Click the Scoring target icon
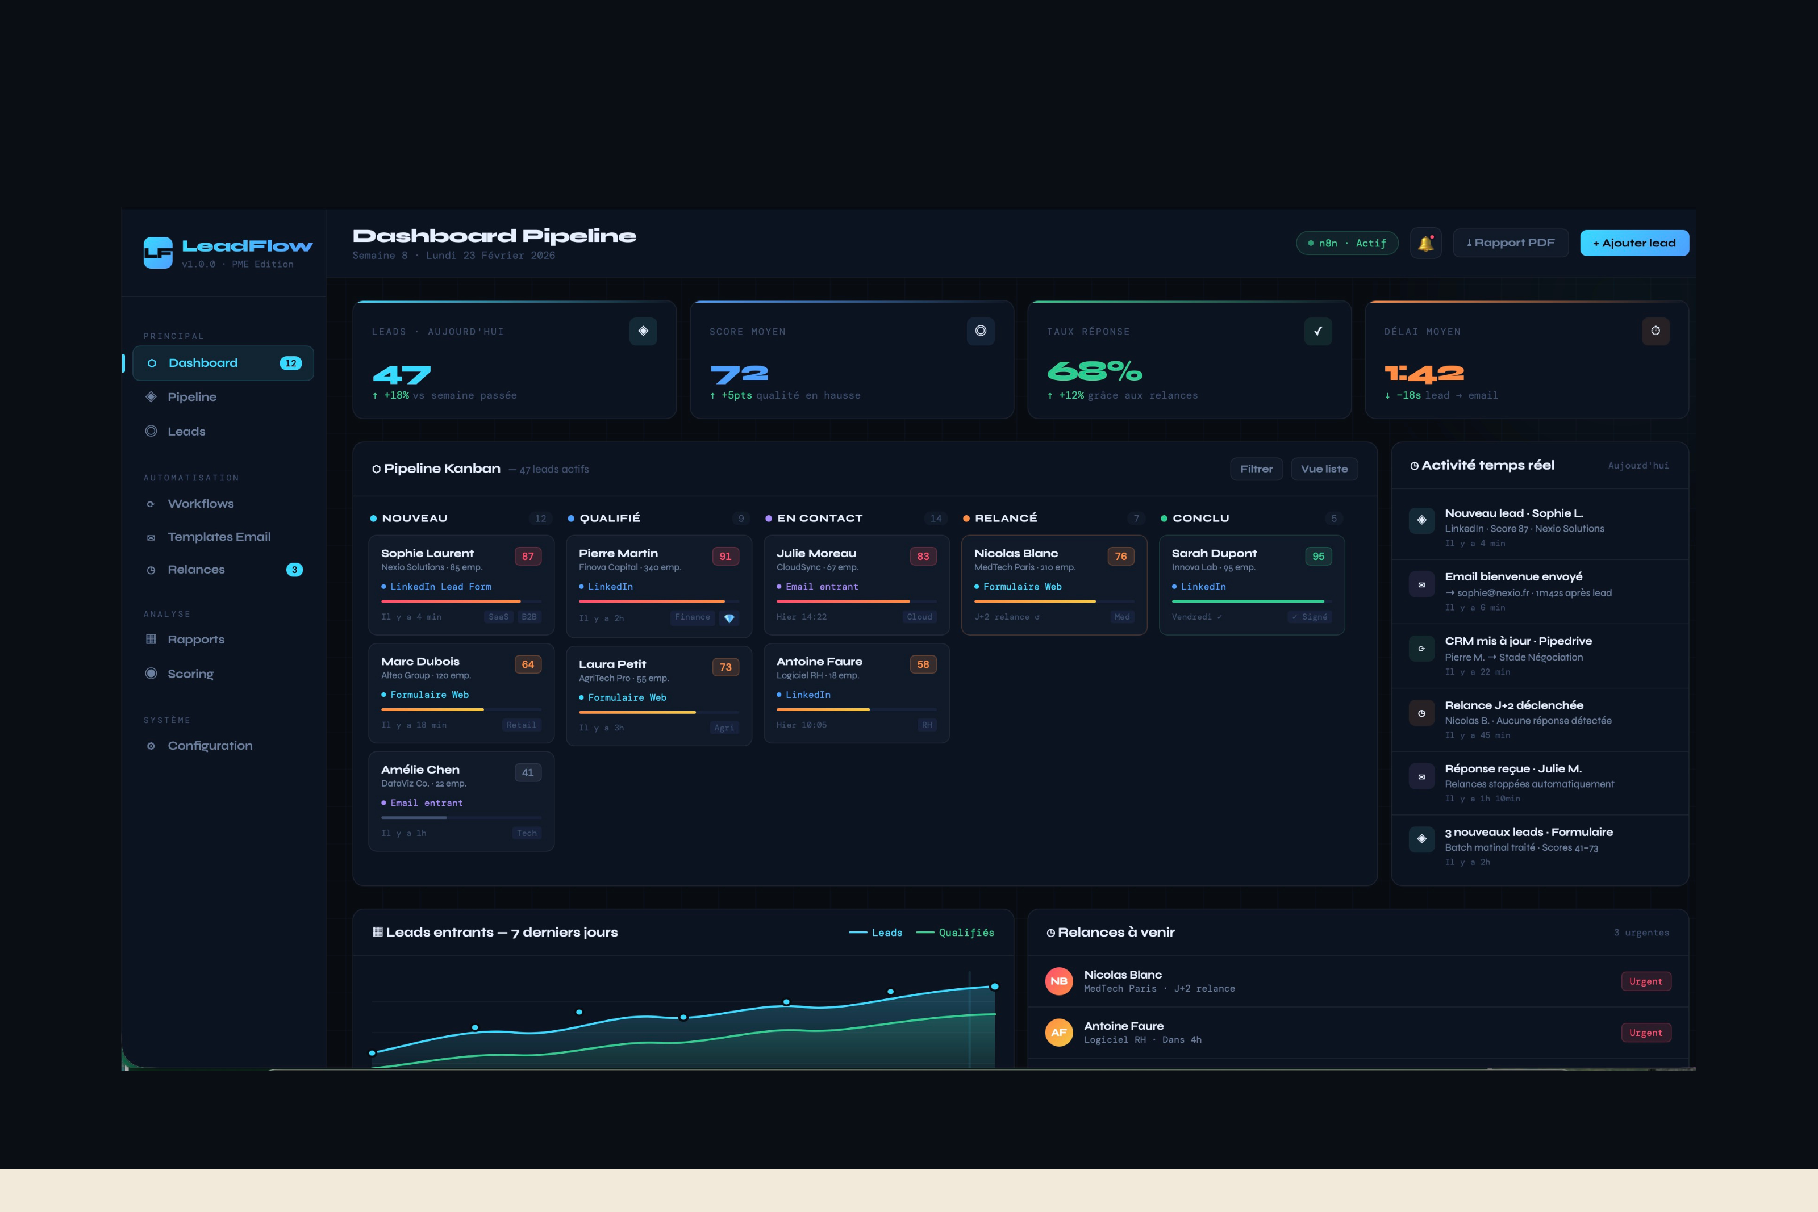The height and width of the screenshot is (1212, 1818). coord(152,673)
